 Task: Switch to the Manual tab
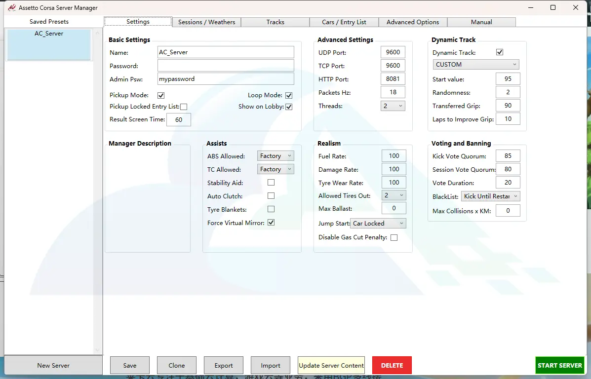[481, 22]
